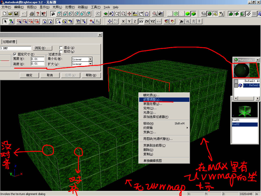
Task: Open file using folder icon
Action: 10,14
